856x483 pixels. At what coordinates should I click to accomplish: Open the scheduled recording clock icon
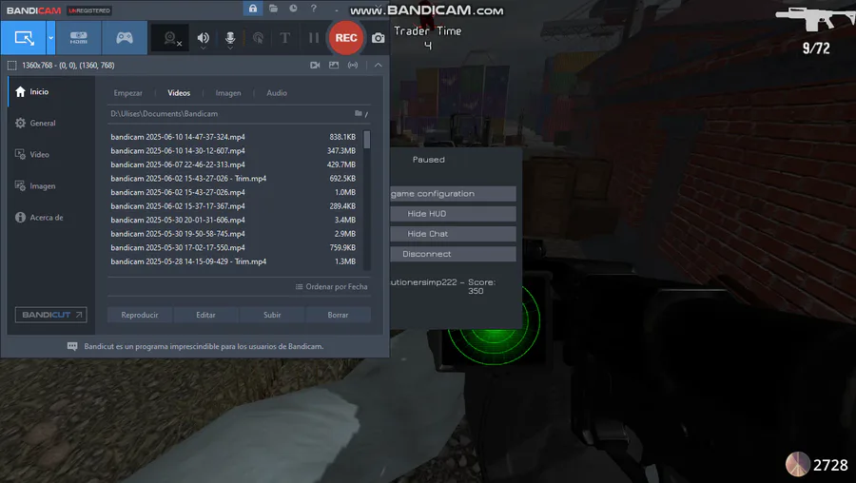pyautogui.click(x=293, y=9)
